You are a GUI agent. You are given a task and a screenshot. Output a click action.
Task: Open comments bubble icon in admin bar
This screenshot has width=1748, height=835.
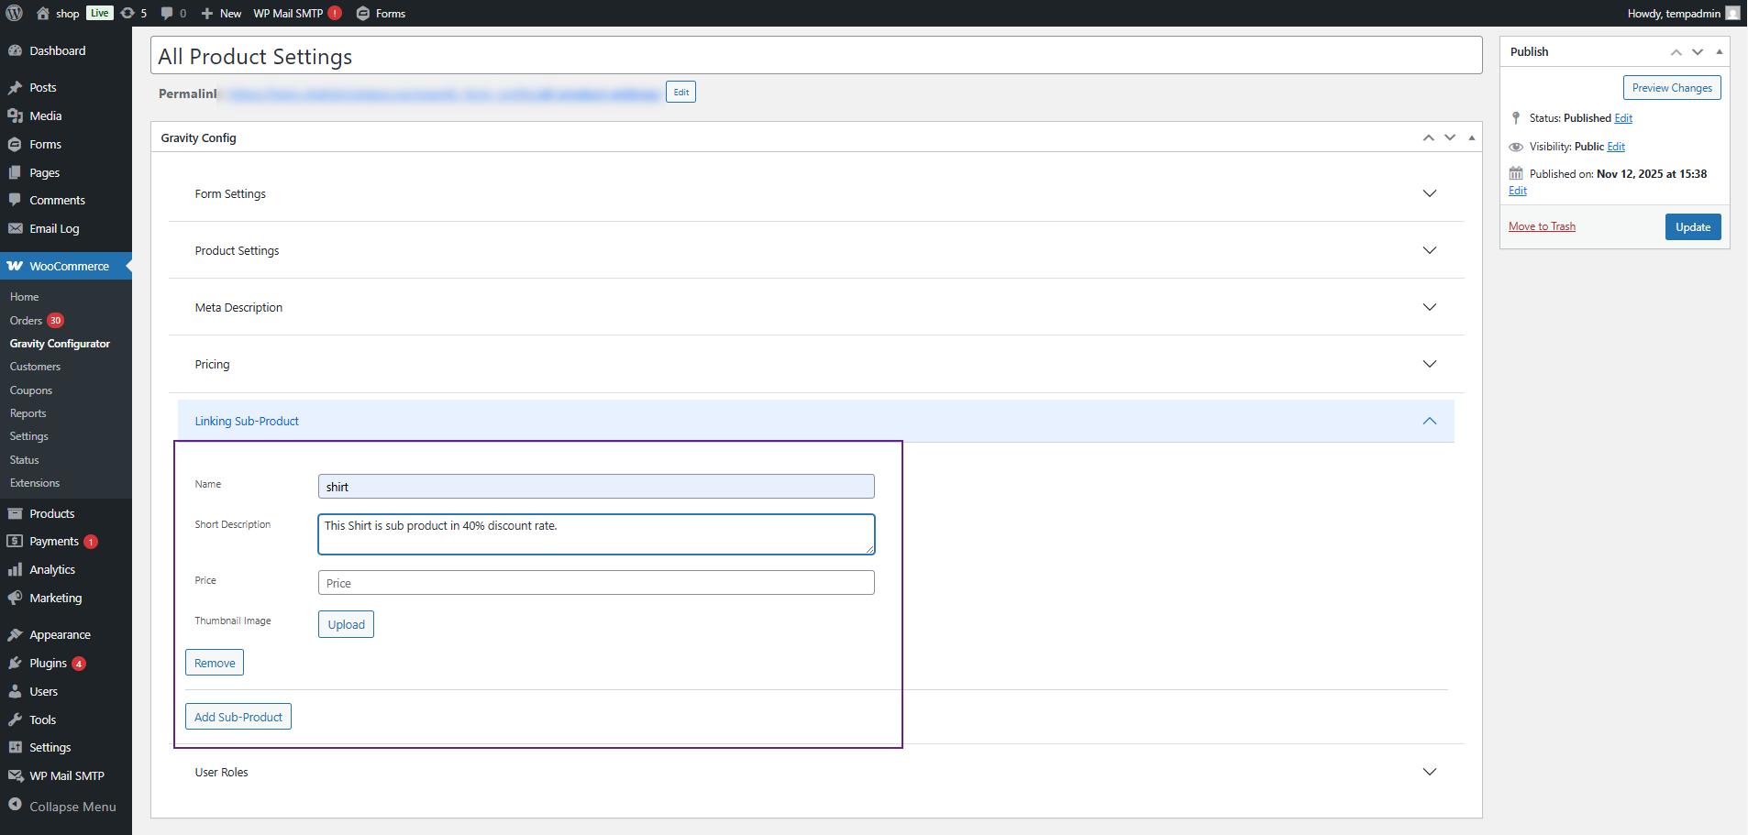point(167,13)
